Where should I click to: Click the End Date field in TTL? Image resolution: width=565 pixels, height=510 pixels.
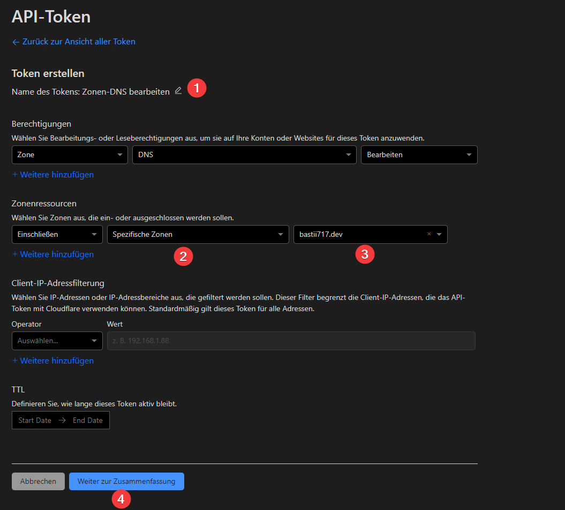tap(88, 420)
